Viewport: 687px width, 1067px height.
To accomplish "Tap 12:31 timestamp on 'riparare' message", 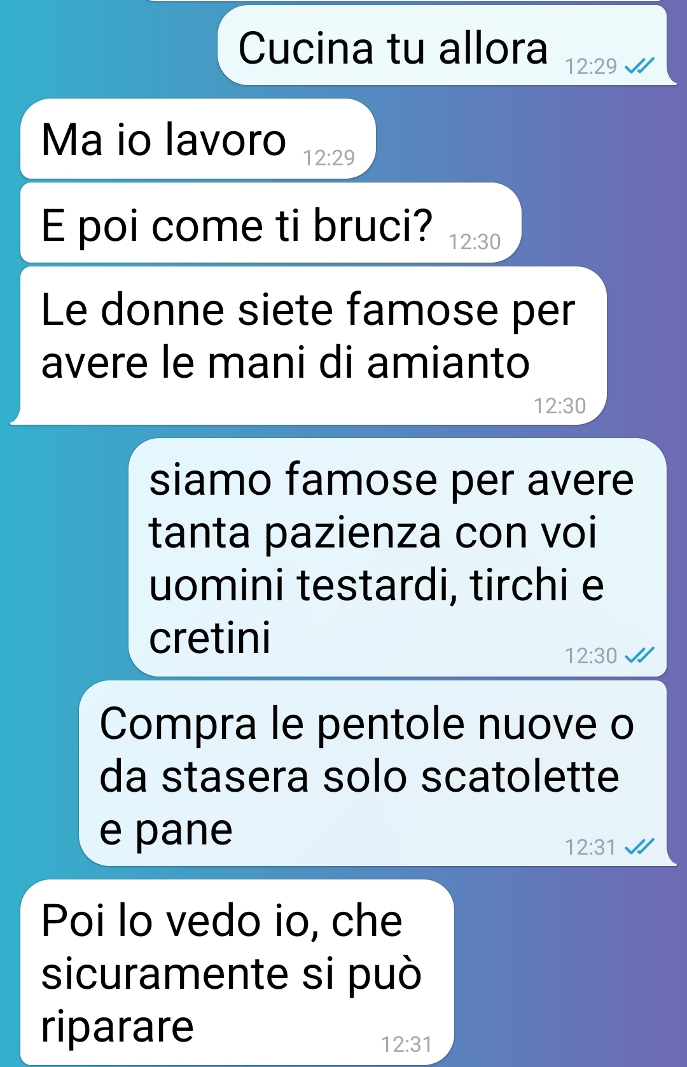I will (x=406, y=1044).
